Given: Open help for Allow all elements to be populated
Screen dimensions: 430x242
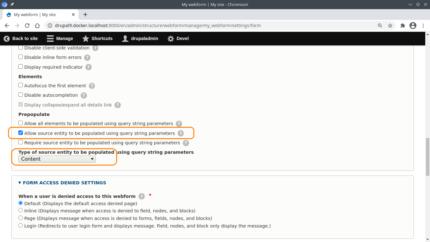Looking at the screenshot, I should [179, 124].
